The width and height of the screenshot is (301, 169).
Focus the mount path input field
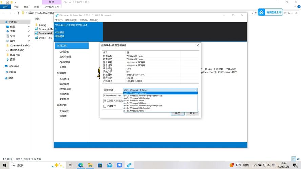113,101
